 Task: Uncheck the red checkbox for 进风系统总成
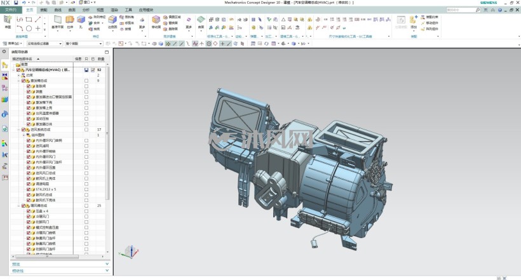tap(24, 130)
